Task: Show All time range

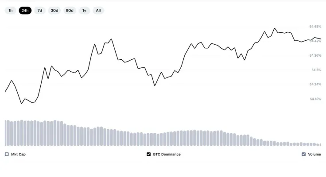Action: click(98, 10)
